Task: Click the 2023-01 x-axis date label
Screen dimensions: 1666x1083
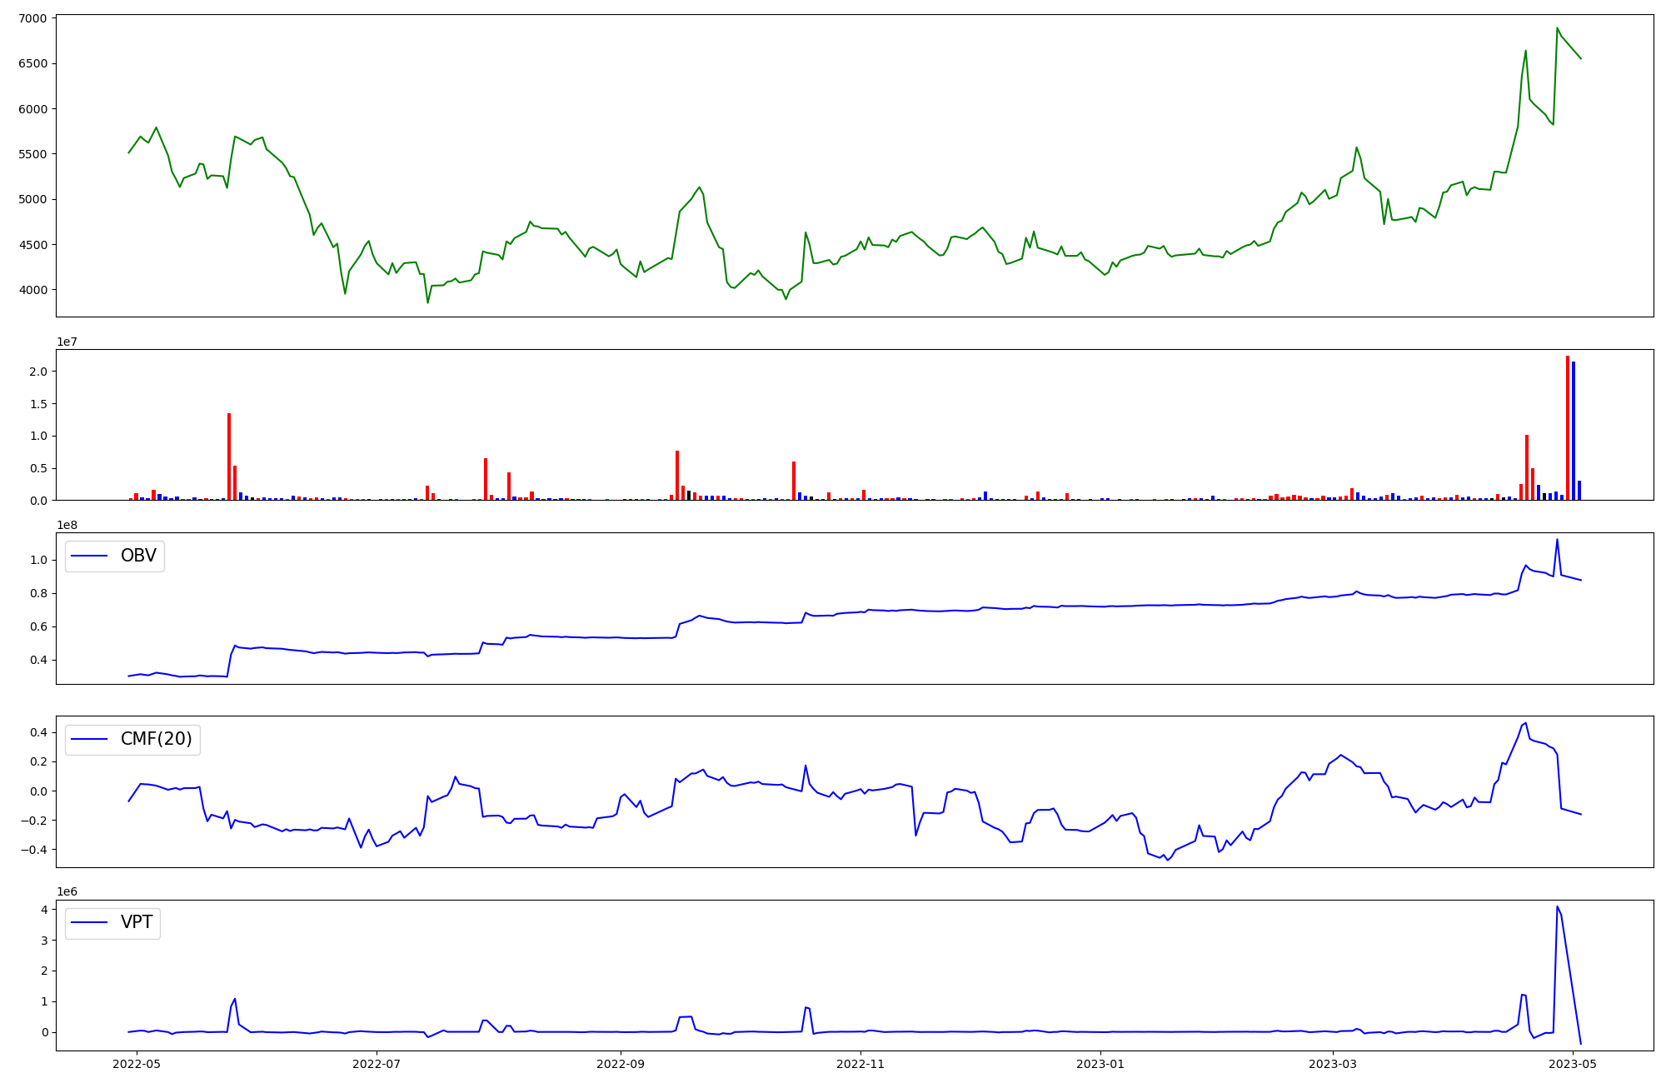Action: coord(1101,1064)
